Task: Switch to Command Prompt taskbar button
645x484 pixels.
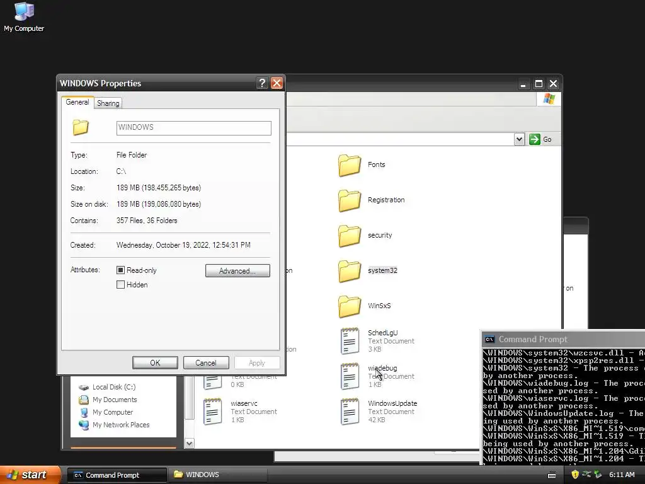Action: point(117,475)
